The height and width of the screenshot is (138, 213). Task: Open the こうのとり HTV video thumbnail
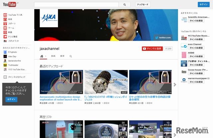(106, 82)
